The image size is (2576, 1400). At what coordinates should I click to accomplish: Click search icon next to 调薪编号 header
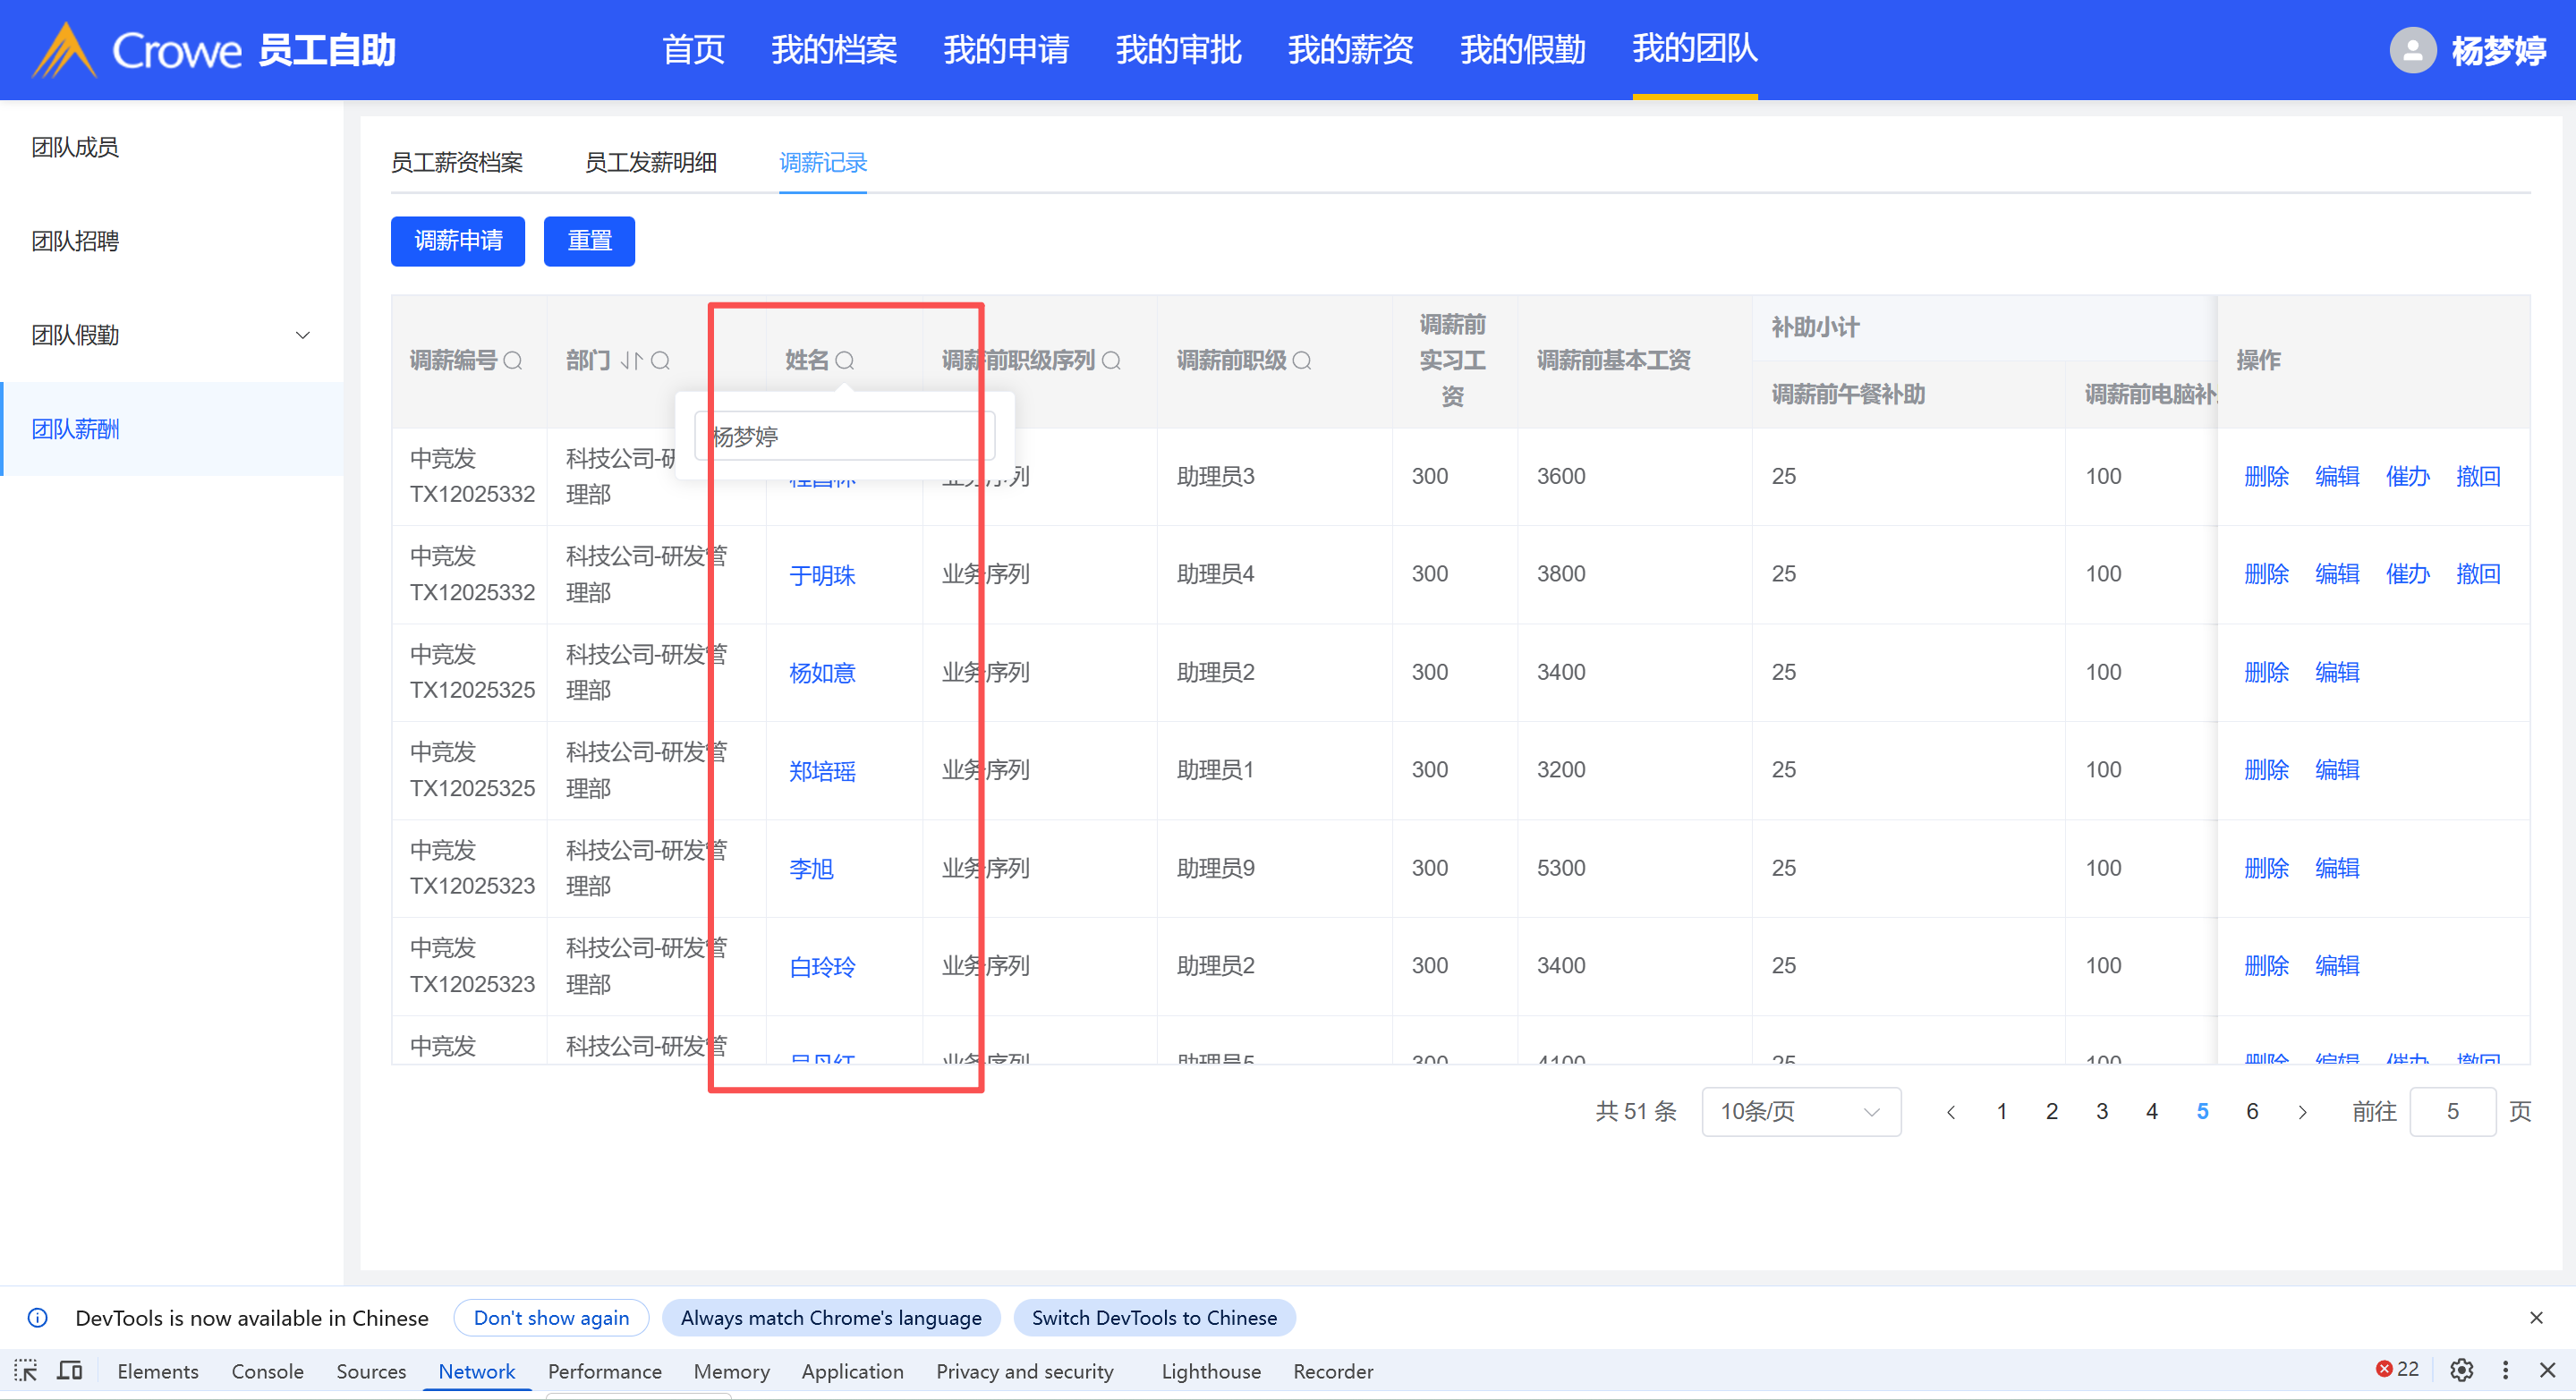(513, 361)
